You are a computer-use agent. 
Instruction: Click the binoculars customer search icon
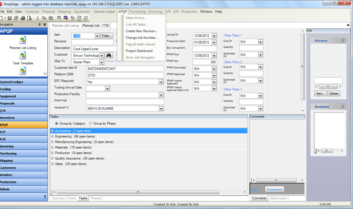(x=109, y=55)
